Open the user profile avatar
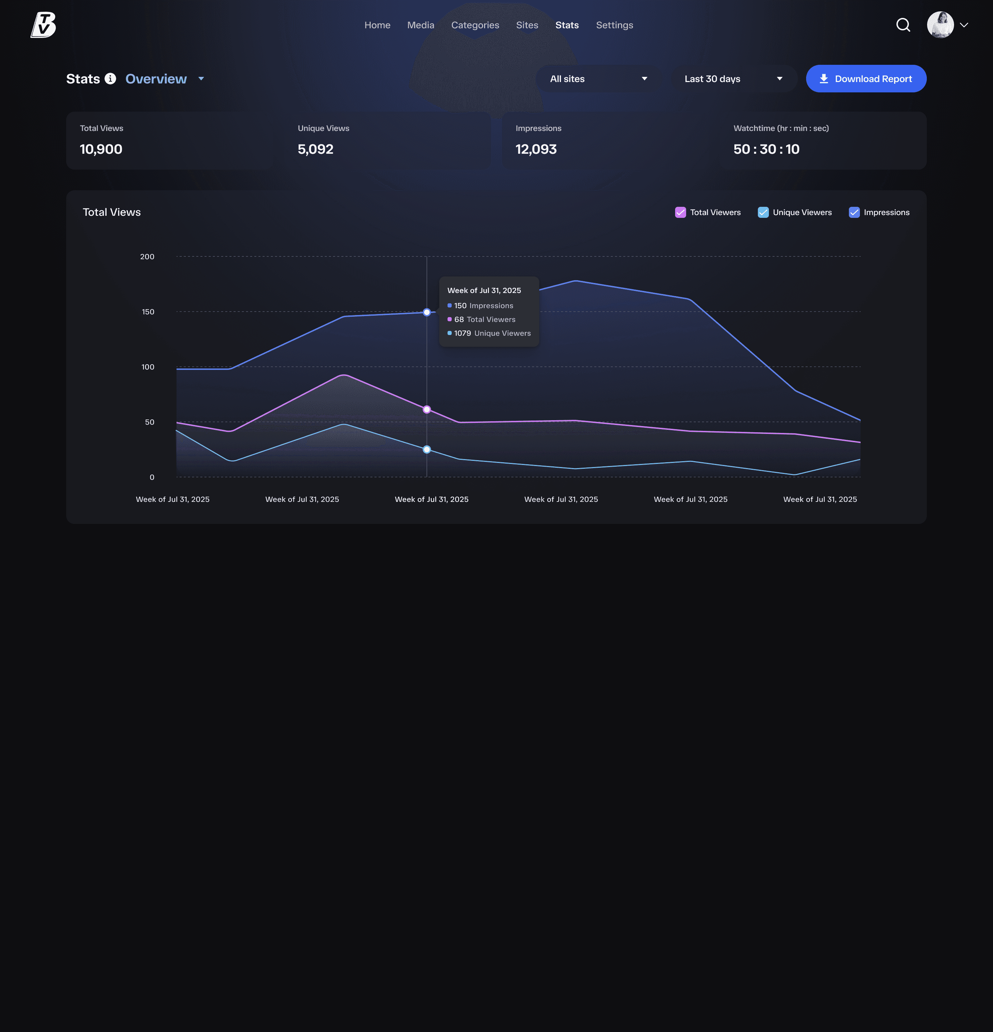The width and height of the screenshot is (993, 1032). coord(940,24)
